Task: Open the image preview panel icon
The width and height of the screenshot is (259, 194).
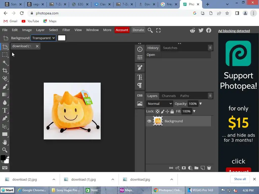Action: coord(140,104)
